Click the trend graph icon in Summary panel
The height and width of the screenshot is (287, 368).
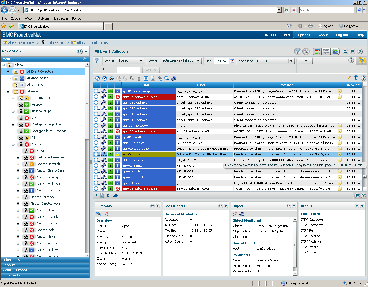click(x=106, y=214)
